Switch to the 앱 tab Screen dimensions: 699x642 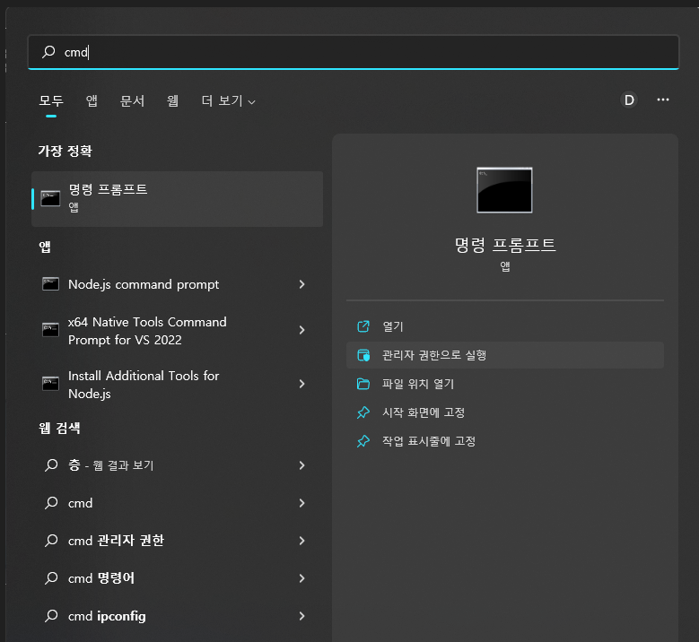[x=92, y=100]
